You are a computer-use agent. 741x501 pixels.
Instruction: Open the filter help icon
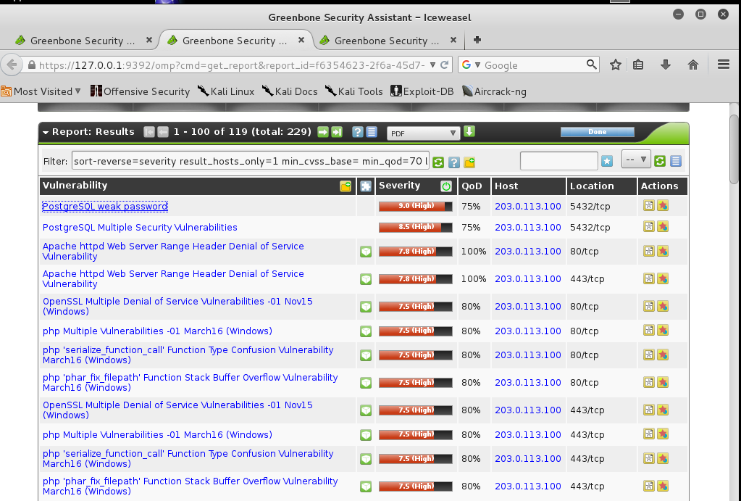454,162
